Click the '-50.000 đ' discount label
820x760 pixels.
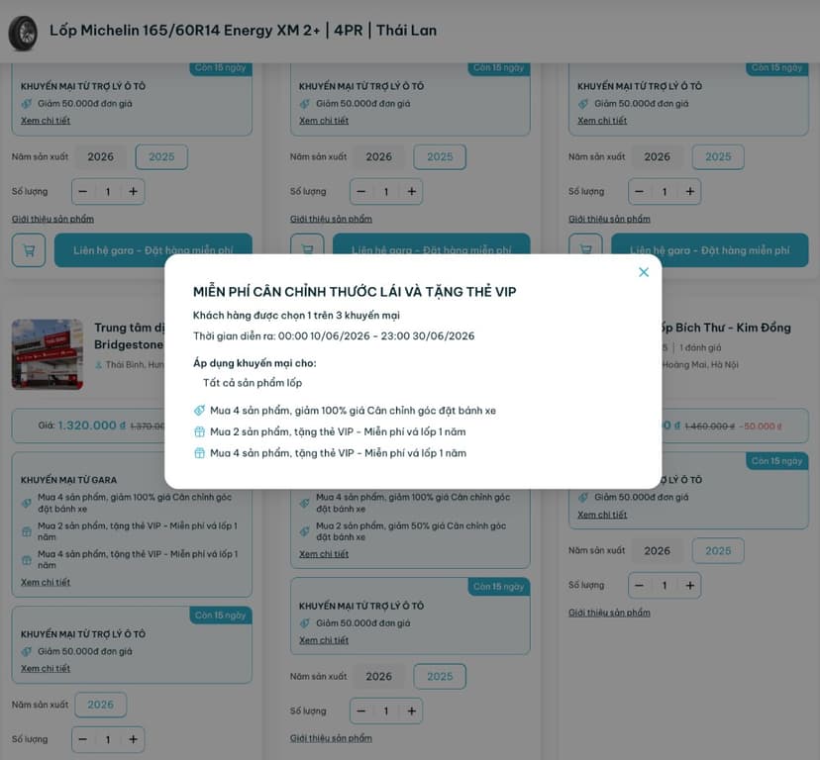click(761, 426)
